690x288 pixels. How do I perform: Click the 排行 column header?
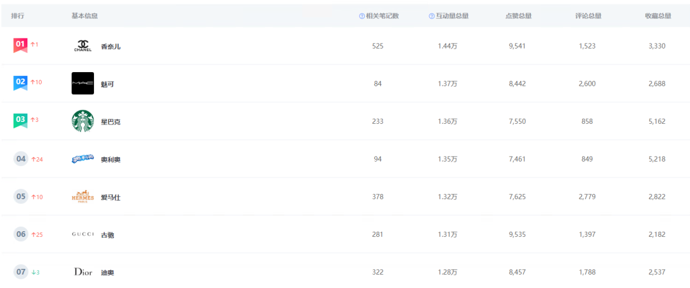point(18,16)
